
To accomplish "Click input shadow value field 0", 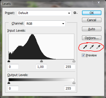I will point(13,67).
